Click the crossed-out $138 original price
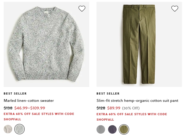The height and width of the screenshot is (137, 183). (8, 108)
